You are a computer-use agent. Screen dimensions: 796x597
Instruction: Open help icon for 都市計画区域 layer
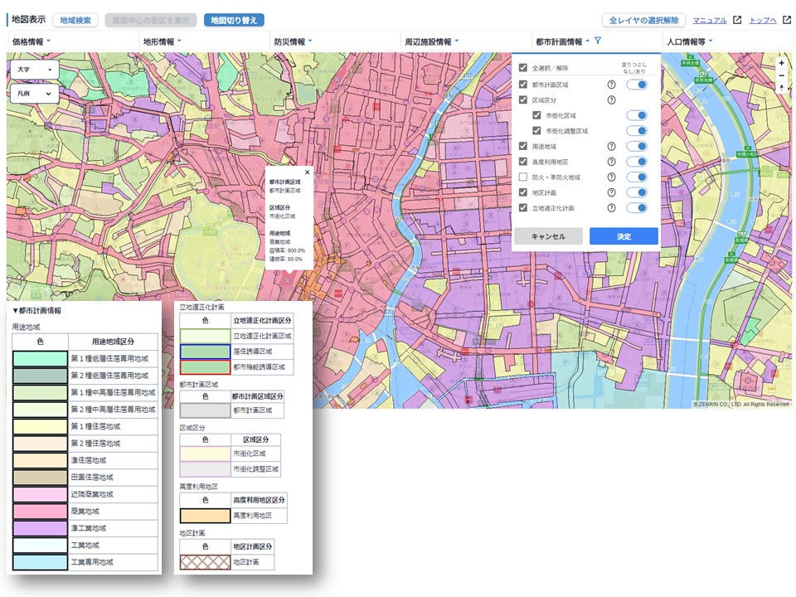tap(611, 85)
